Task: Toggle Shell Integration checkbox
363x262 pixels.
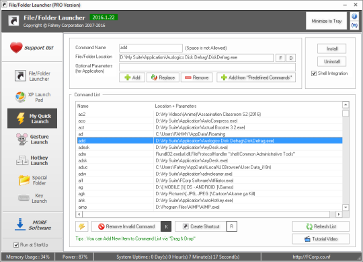Action: tap(314, 73)
